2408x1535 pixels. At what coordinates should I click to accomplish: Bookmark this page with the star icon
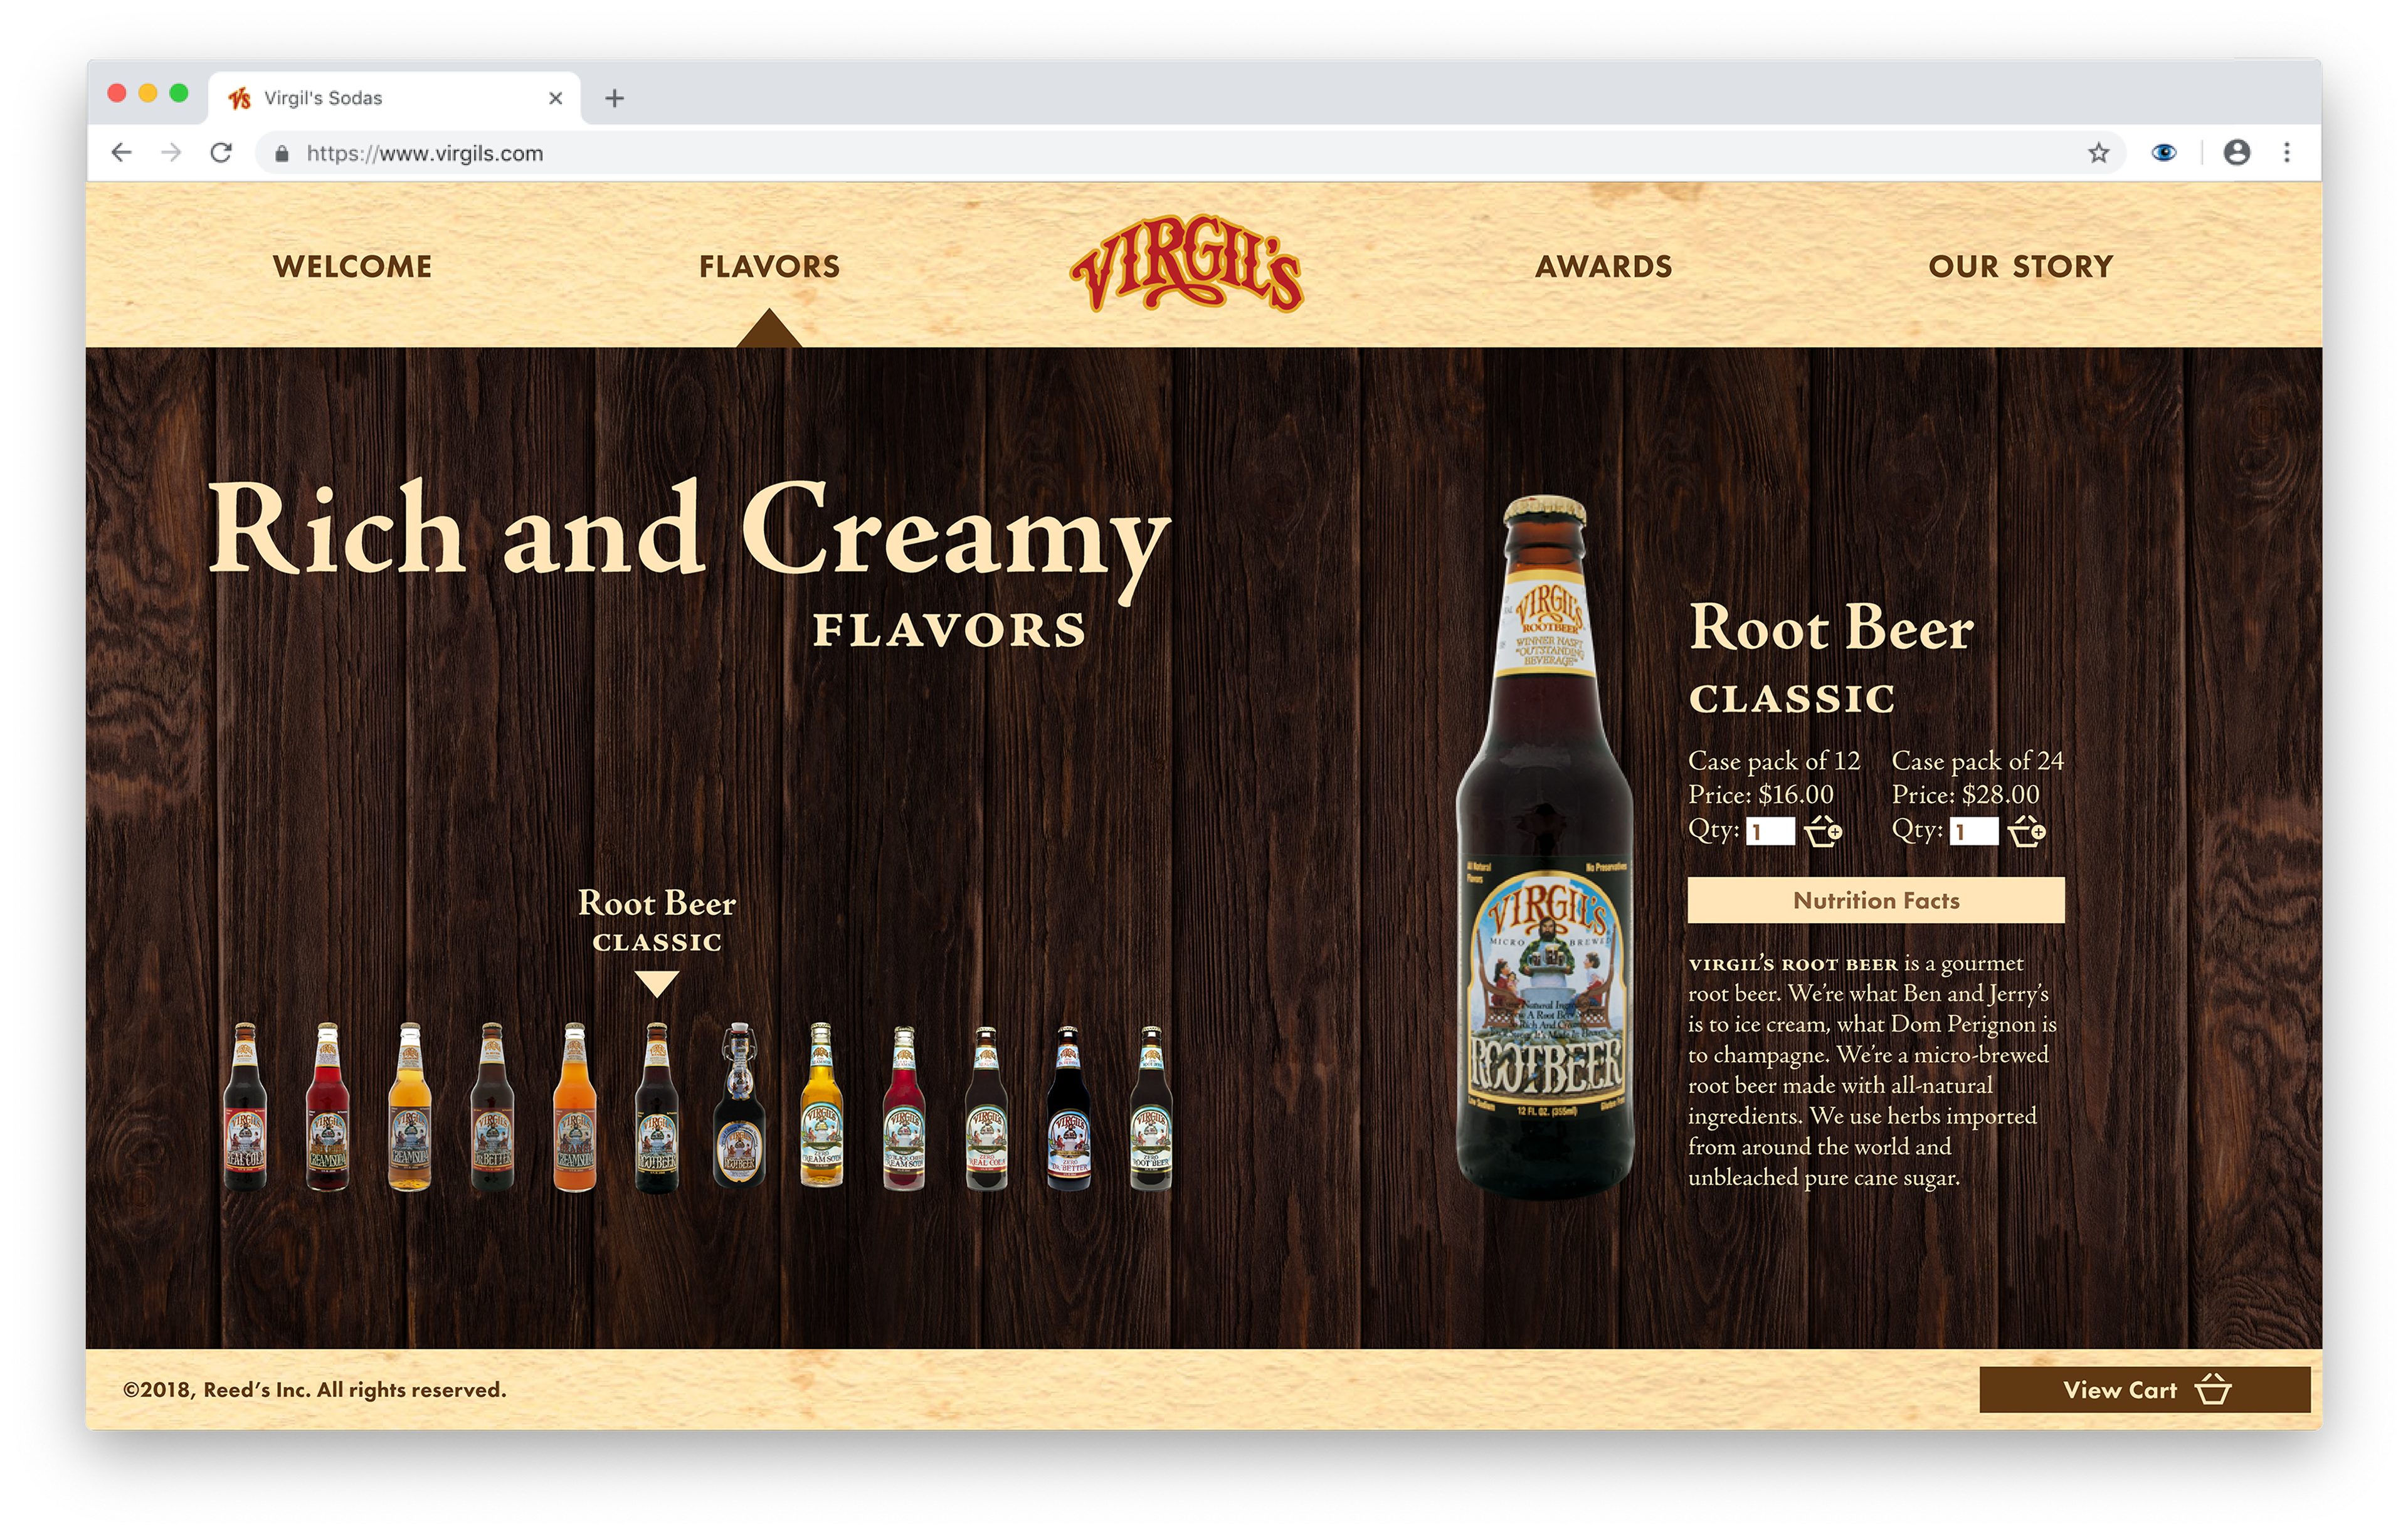click(2098, 153)
